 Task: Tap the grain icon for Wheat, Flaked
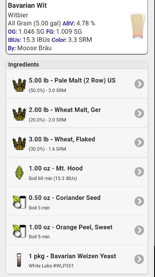19,143
